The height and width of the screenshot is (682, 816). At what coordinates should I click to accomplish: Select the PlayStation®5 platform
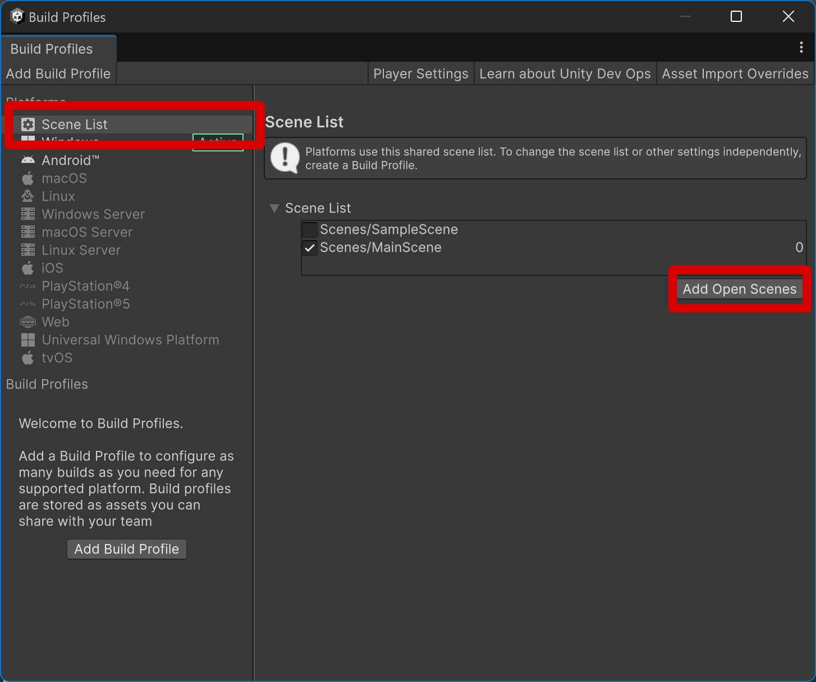[x=128, y=304]
